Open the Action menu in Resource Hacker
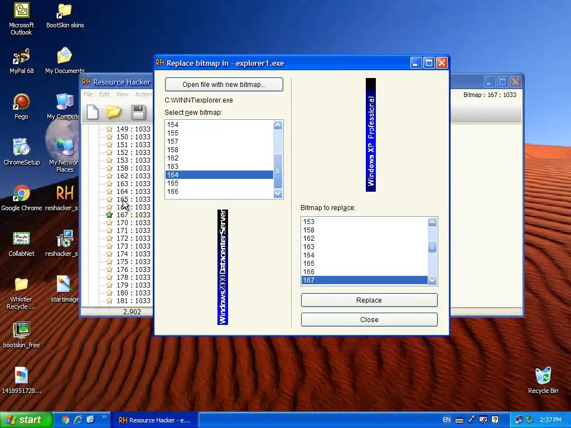Viewport: 571px width, 428px height. [143, 94]
